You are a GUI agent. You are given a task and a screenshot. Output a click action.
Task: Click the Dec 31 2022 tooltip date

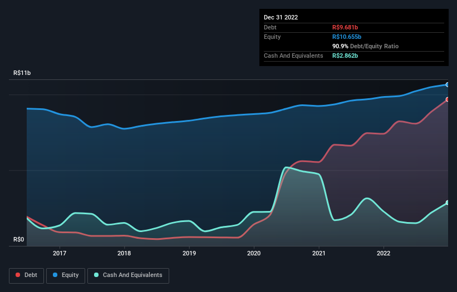pos(281,17)
